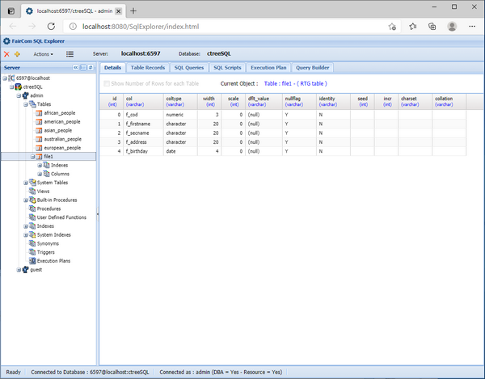Open the Actions dropdown menu
This screenshot has height=379, width=485.
coord(43,54)
